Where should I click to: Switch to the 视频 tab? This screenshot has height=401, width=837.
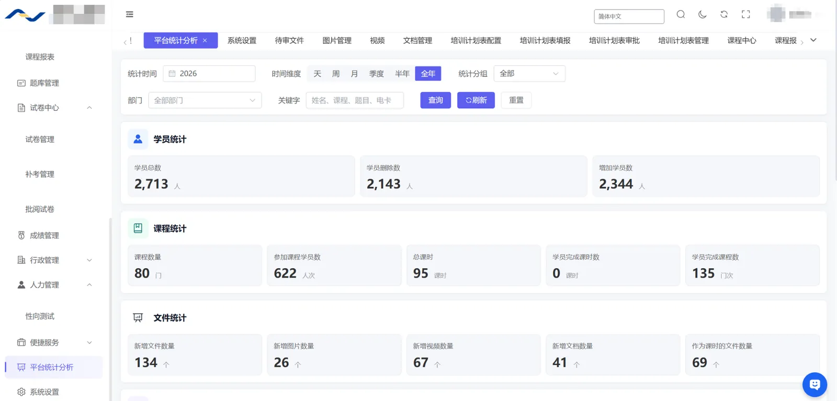click(x=377, y=40)
